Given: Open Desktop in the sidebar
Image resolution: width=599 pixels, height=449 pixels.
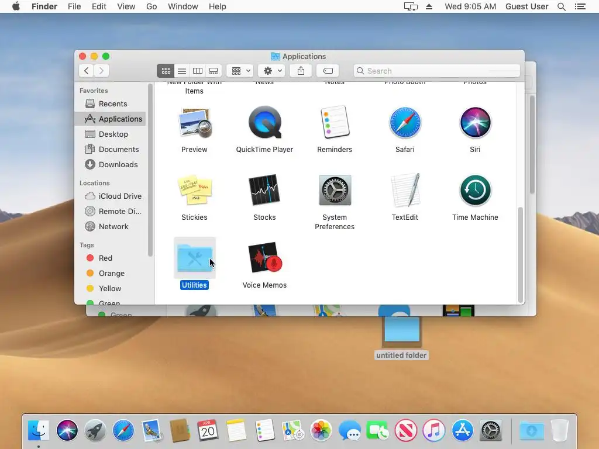Looking at the screenshot, I should pyautogui.click(x=110, y=134).
